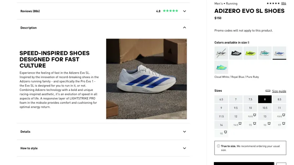Click notify bell icon for size 15
Image resolution: width=294 pixels, height=165 pixels.
(255, 124)
